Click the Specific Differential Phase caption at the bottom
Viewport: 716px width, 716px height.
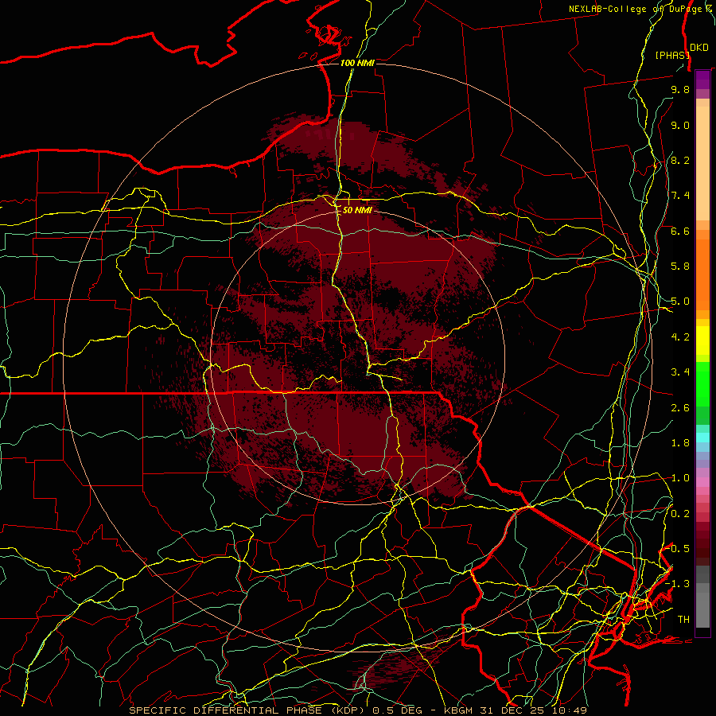point(357,710)
